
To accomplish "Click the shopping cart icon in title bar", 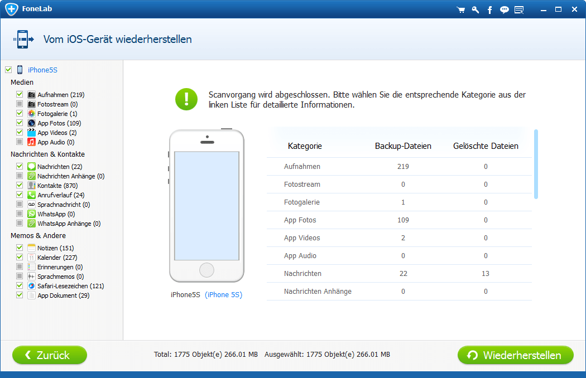I will click(x=460, y=9).
